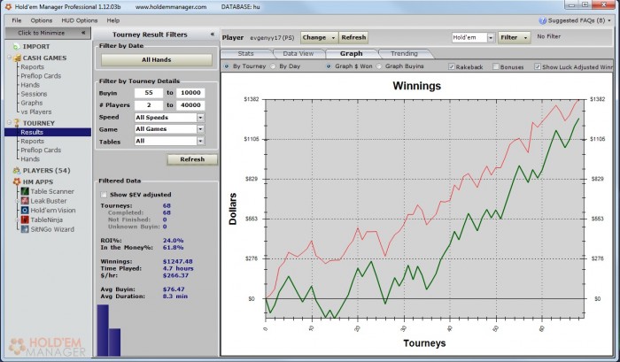The width and height of the screenshot is (620, 362).
Task: Open SitNGo Wizard via its icon
Action: pos(25,229)
